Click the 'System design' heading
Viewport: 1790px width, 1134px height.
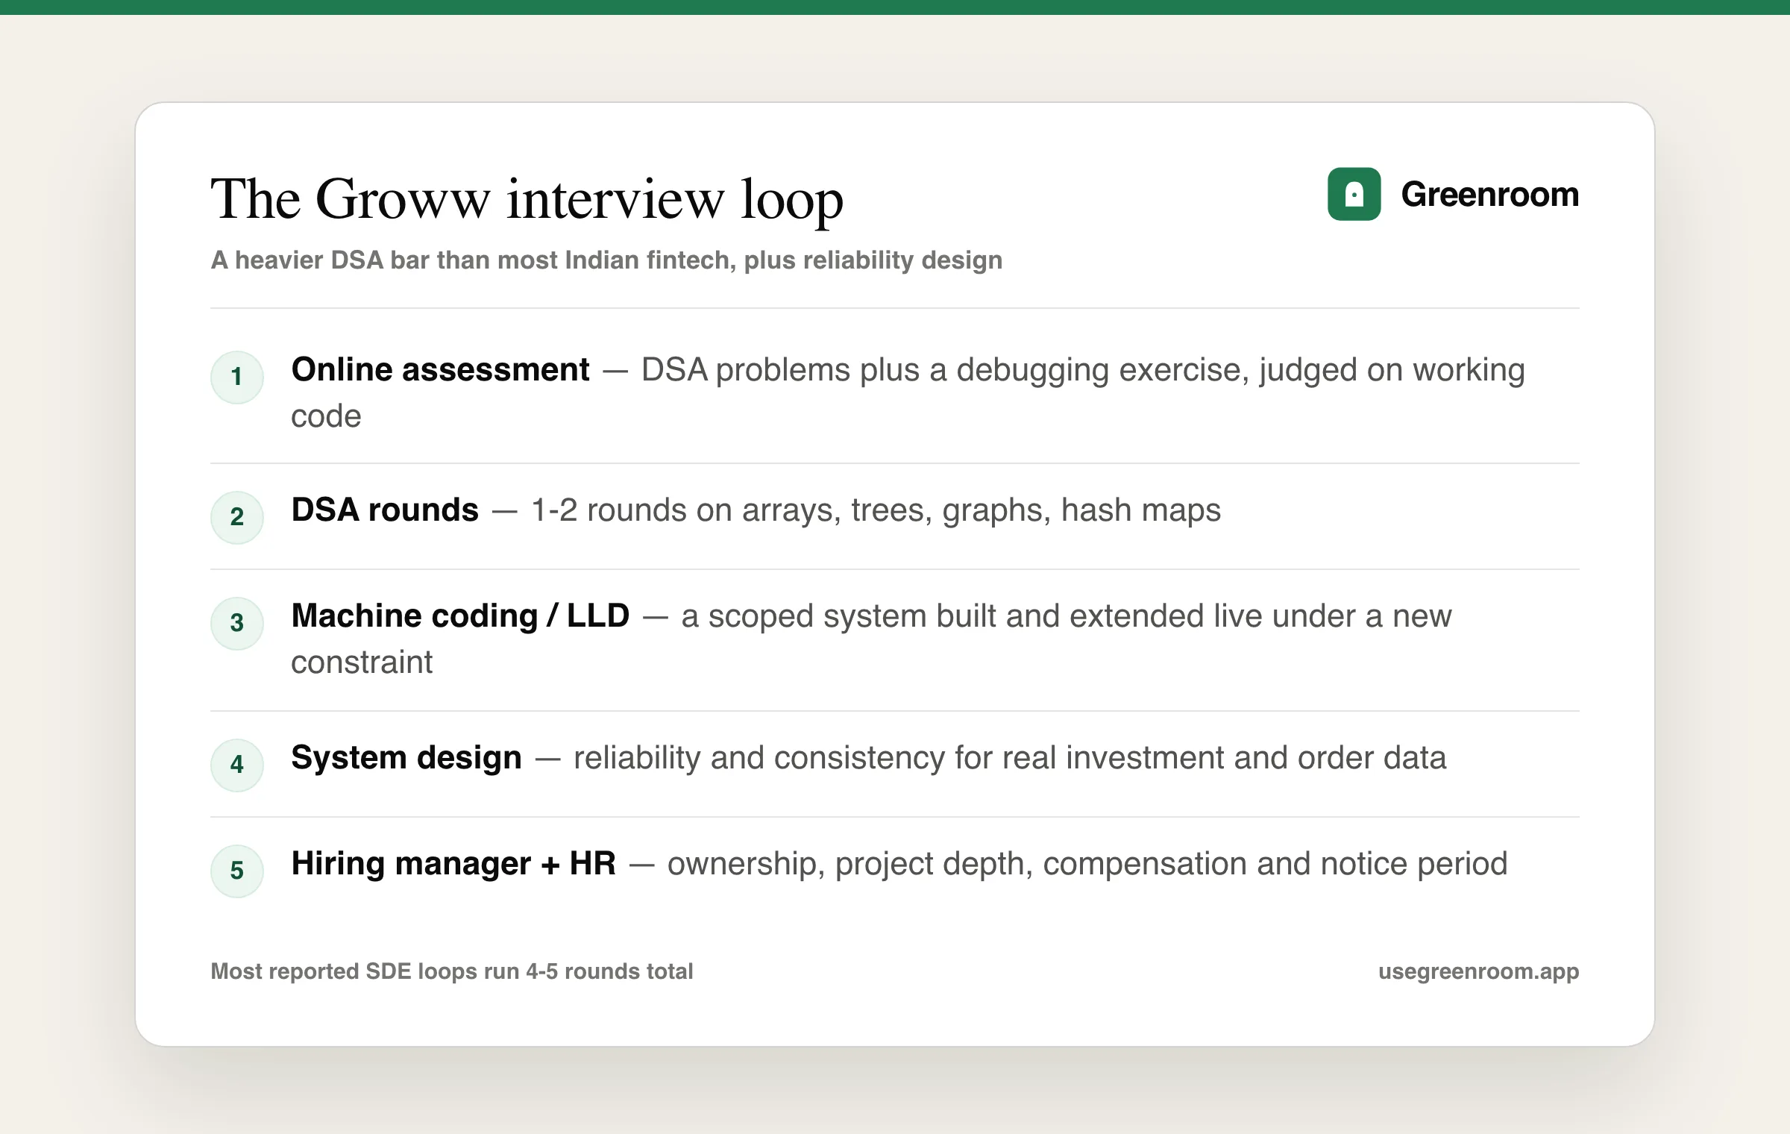(406, 757)
